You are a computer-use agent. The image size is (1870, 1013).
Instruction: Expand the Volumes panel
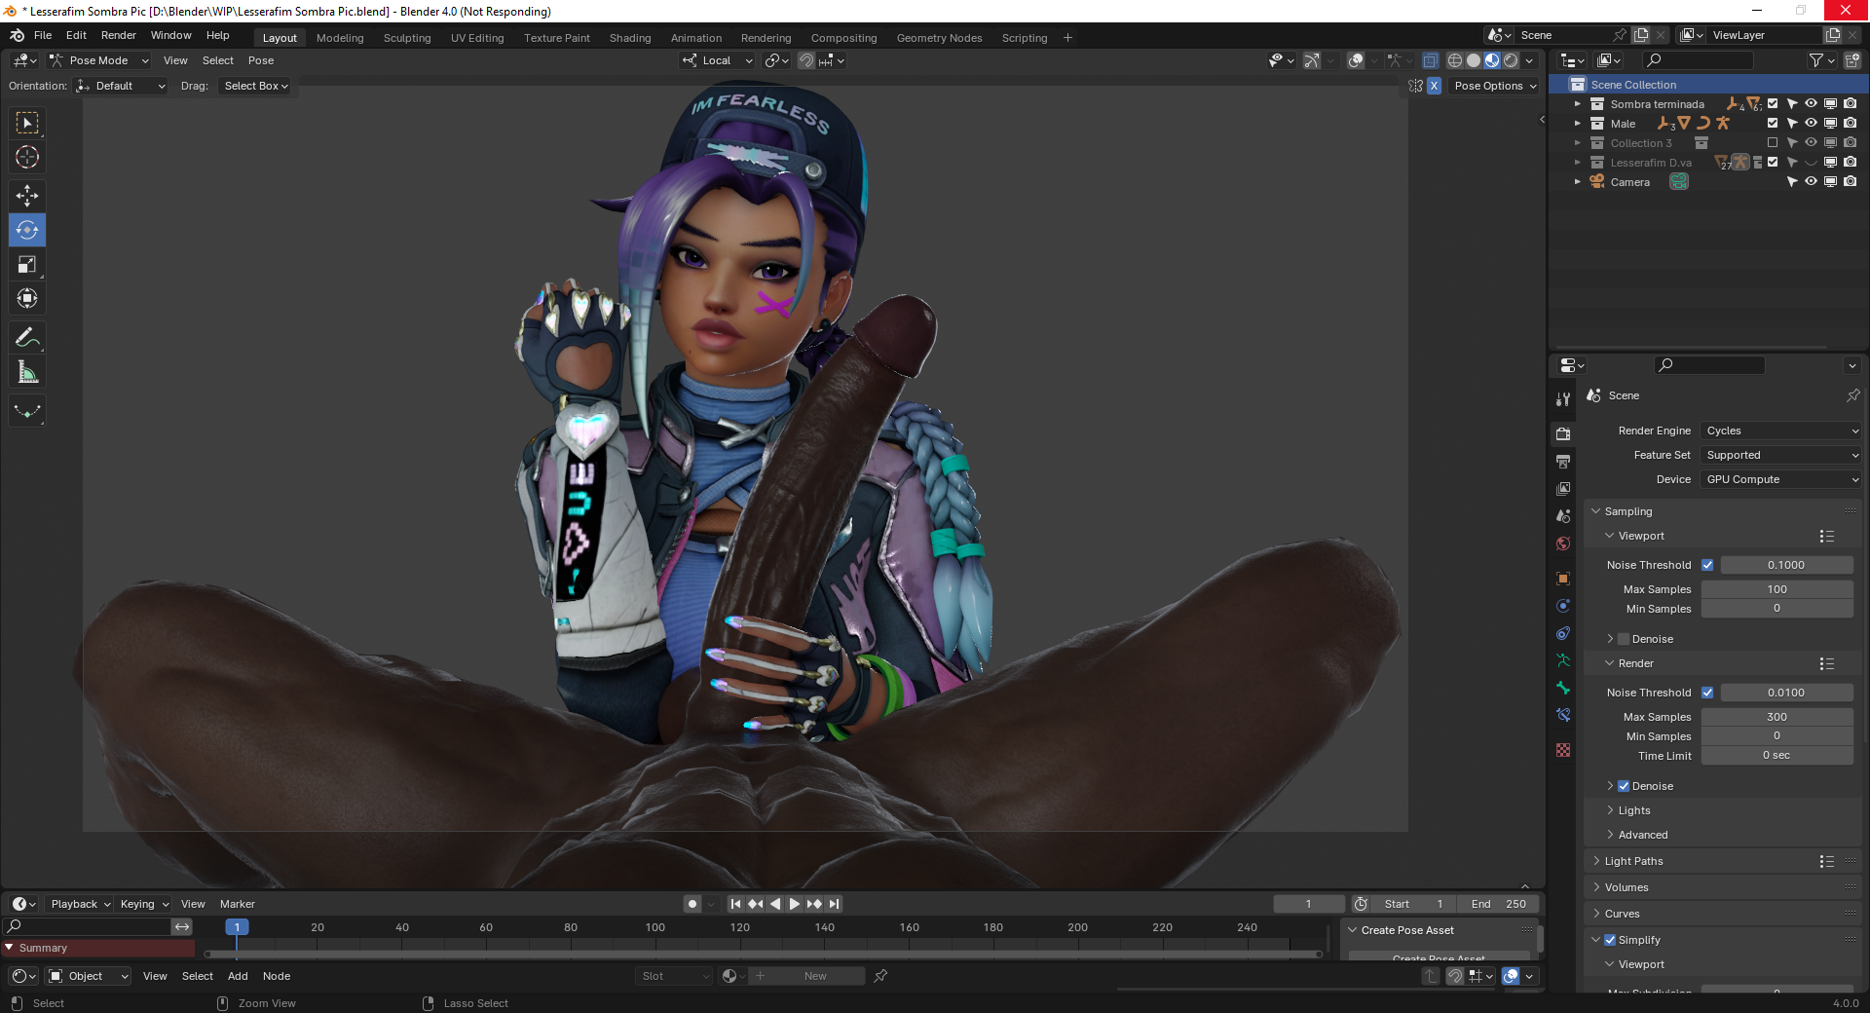(1627, 887)
